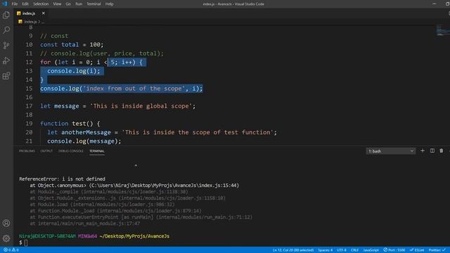Screen dimensions: 450x253
Task: Switch to the Output panel tab
Action: pyautogui.click(x=46, y=151)
